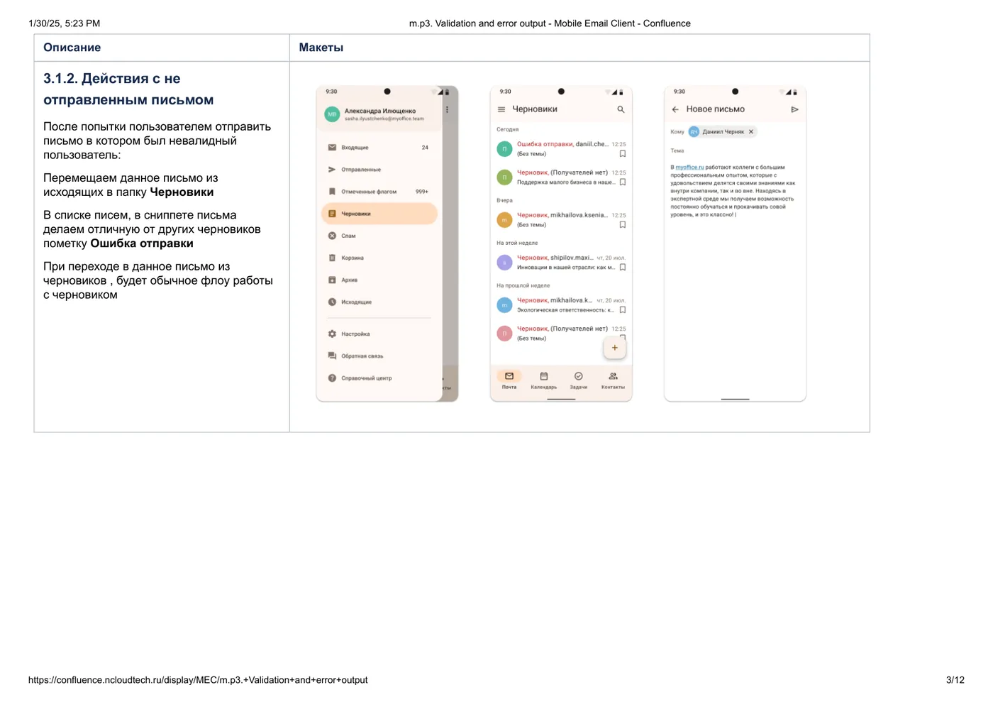Tap the purple avatar on shipilov.maxi draft
The image size is (993, 702).
pos(504,263)
